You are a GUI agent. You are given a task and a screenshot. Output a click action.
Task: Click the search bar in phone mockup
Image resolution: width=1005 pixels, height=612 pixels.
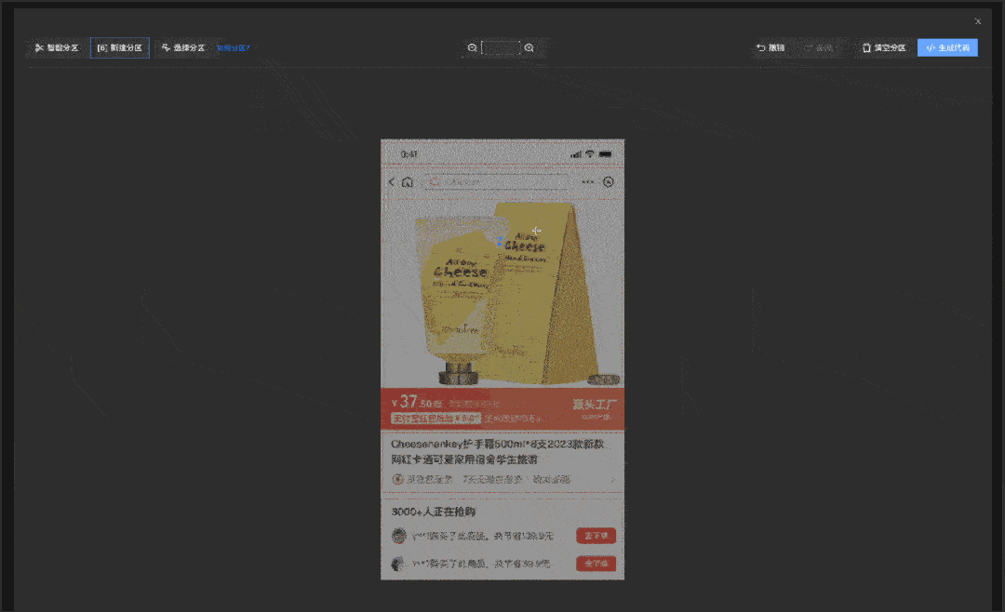coord(497,182)
